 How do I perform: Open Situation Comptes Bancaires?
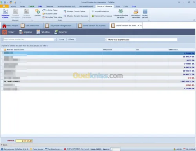click(76, 16)
